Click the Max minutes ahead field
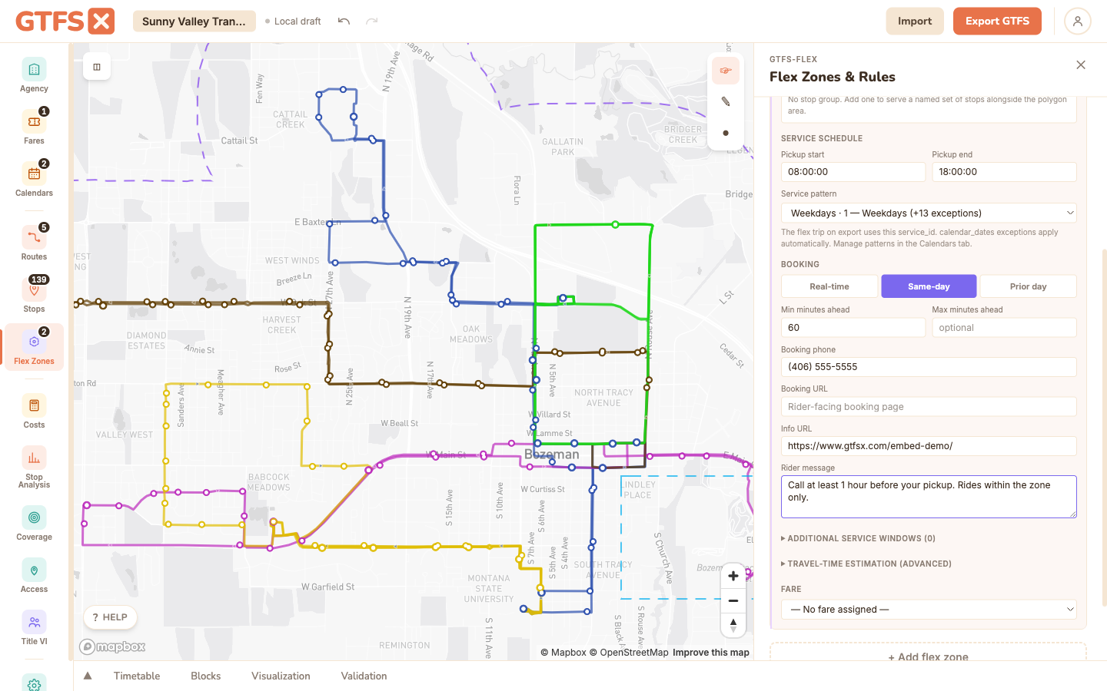This screenshot has height=691, width=1107. (1004, 328)
